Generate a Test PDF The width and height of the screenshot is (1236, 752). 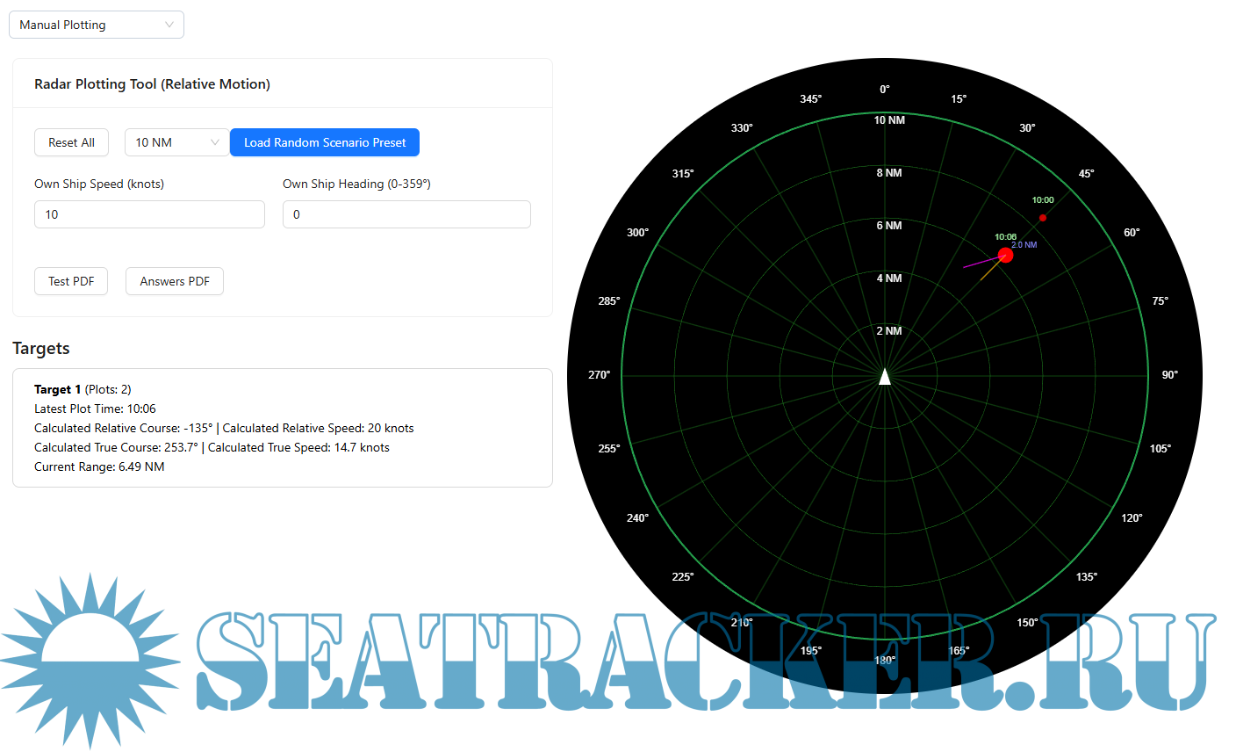pos(71,280)
